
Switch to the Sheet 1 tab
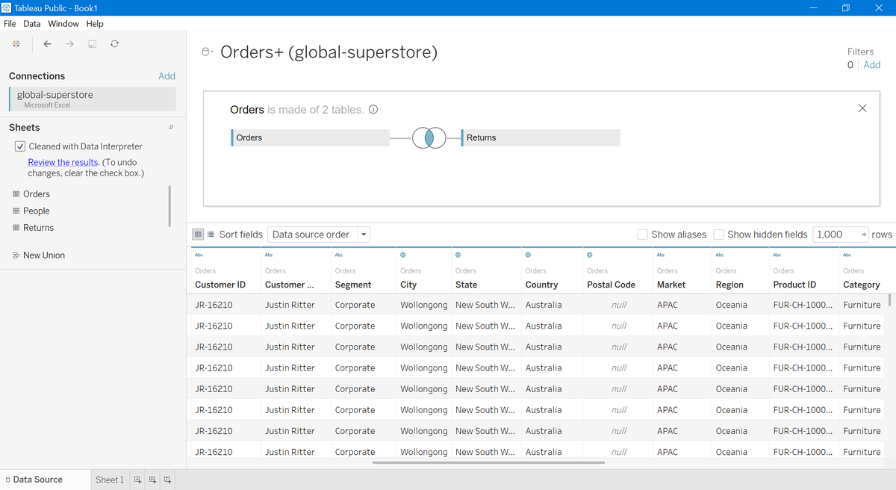tap(110, 480)
